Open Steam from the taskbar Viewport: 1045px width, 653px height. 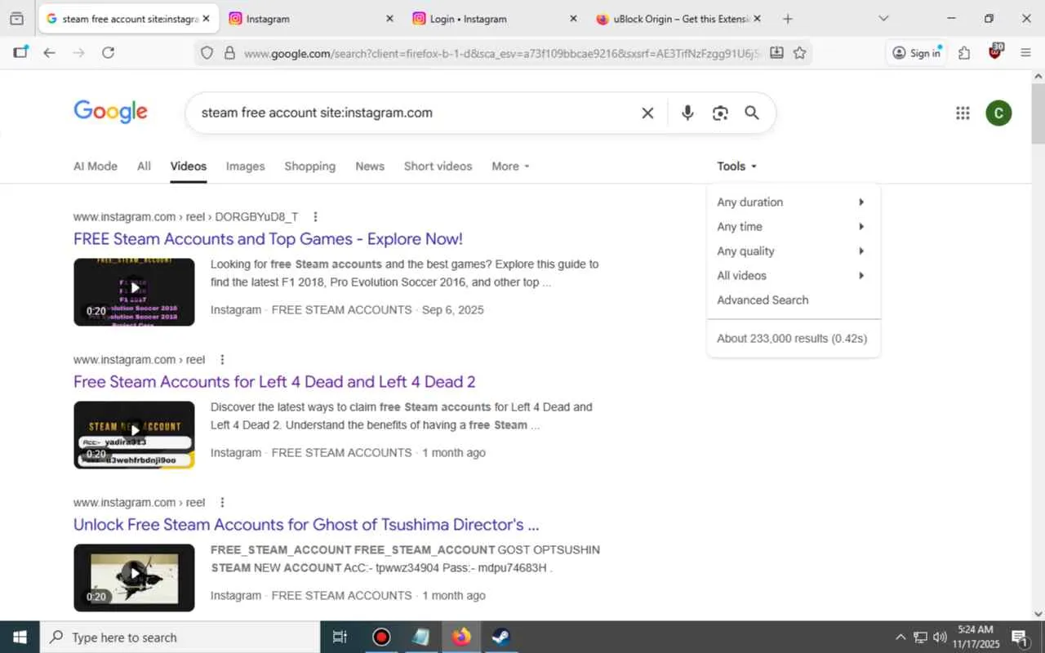[x=501, y=637]
